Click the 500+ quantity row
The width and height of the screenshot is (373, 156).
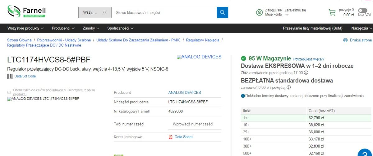pyautogui.click(x=306, y=153)
